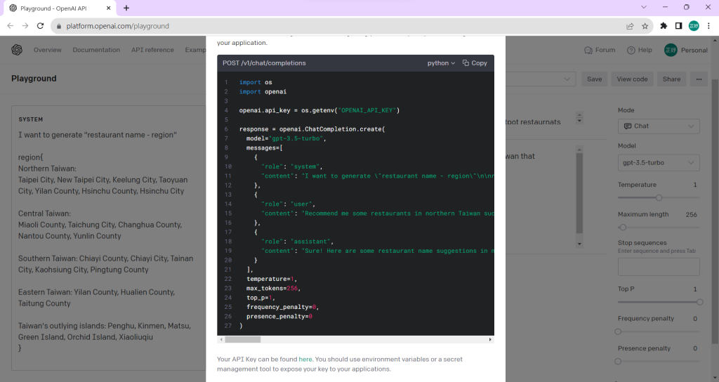The height and width of the screenshot is (382, 719).
Task: Click the Save button
Action: point(594,79)
